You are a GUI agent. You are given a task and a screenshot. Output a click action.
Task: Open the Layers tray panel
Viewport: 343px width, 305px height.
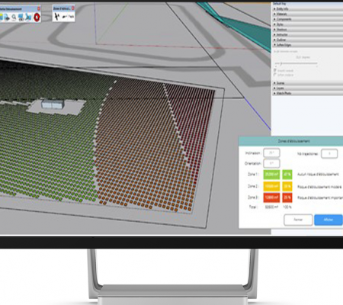tap(307, 88)
